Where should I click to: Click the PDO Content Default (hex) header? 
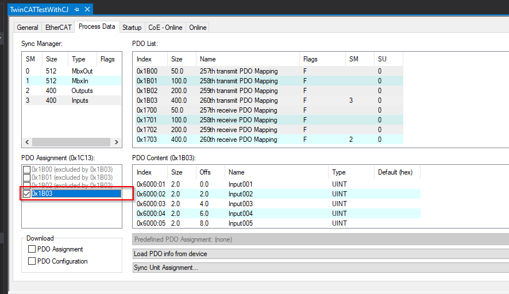tap(398, 172)
